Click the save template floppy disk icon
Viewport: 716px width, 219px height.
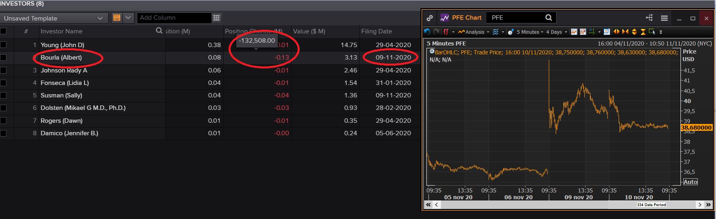coord(117,18)
